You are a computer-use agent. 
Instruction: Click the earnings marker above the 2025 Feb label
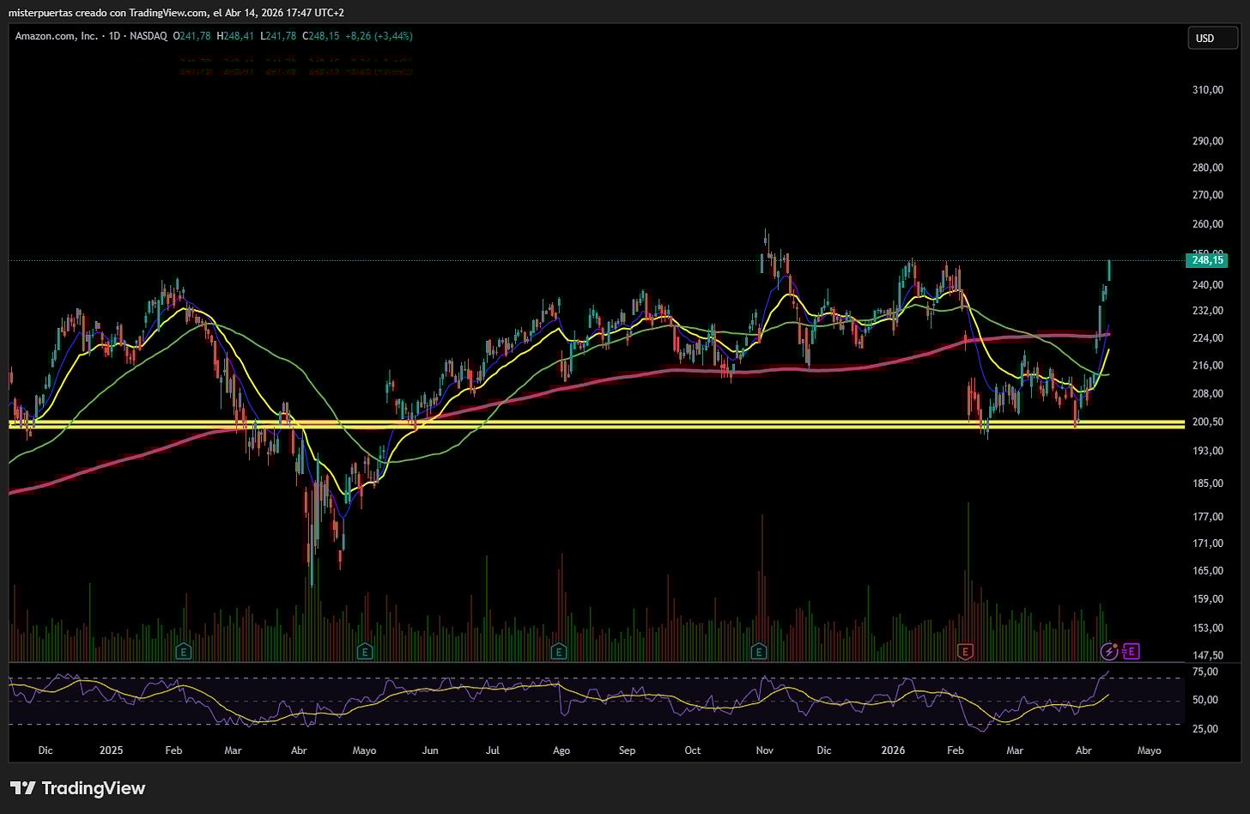183,652
